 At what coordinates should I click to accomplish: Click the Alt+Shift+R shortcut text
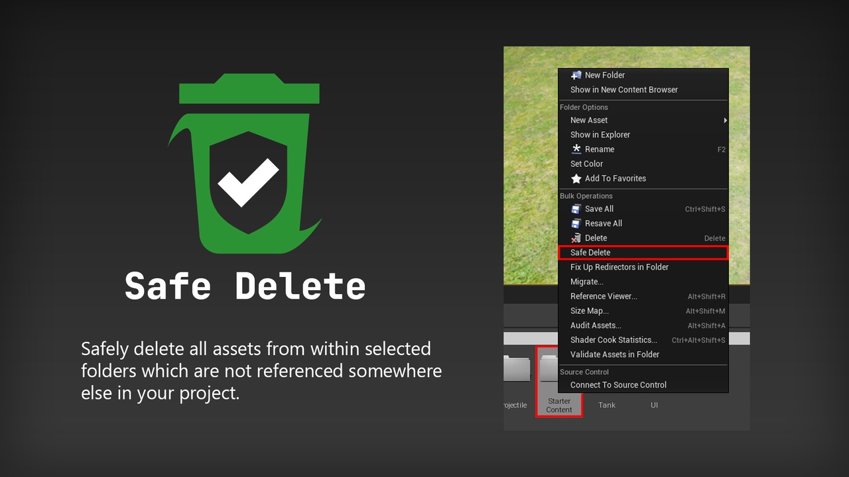pos(706,297)
